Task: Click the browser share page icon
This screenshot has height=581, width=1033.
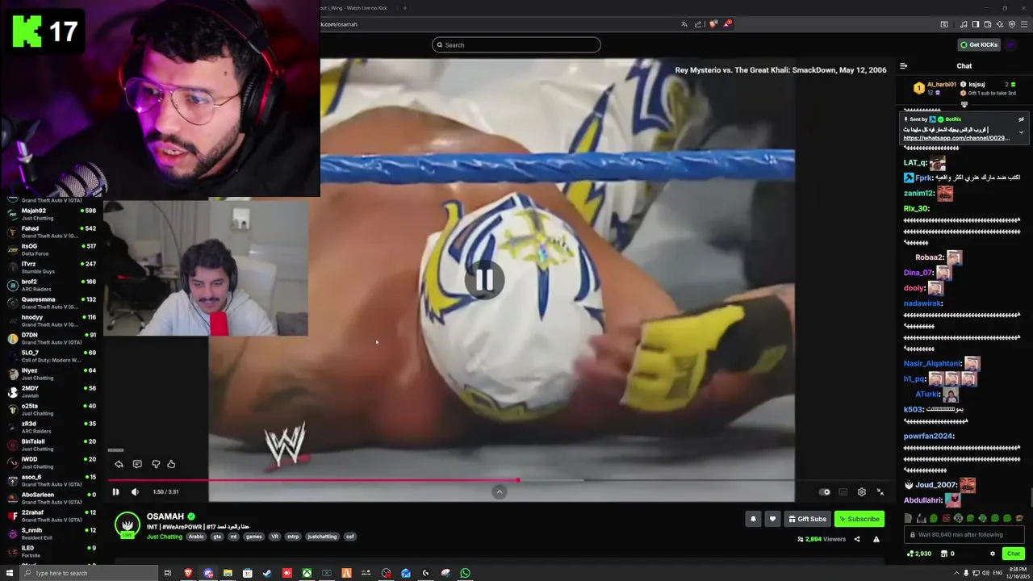Action: tap(698, 24)
